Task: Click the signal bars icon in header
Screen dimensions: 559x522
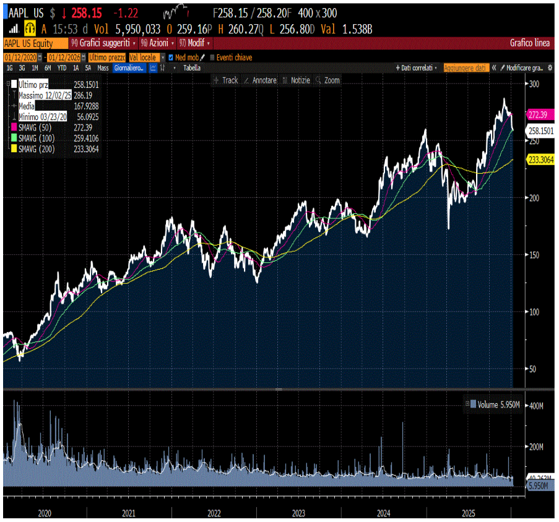Action: click(x=14, y=28)
